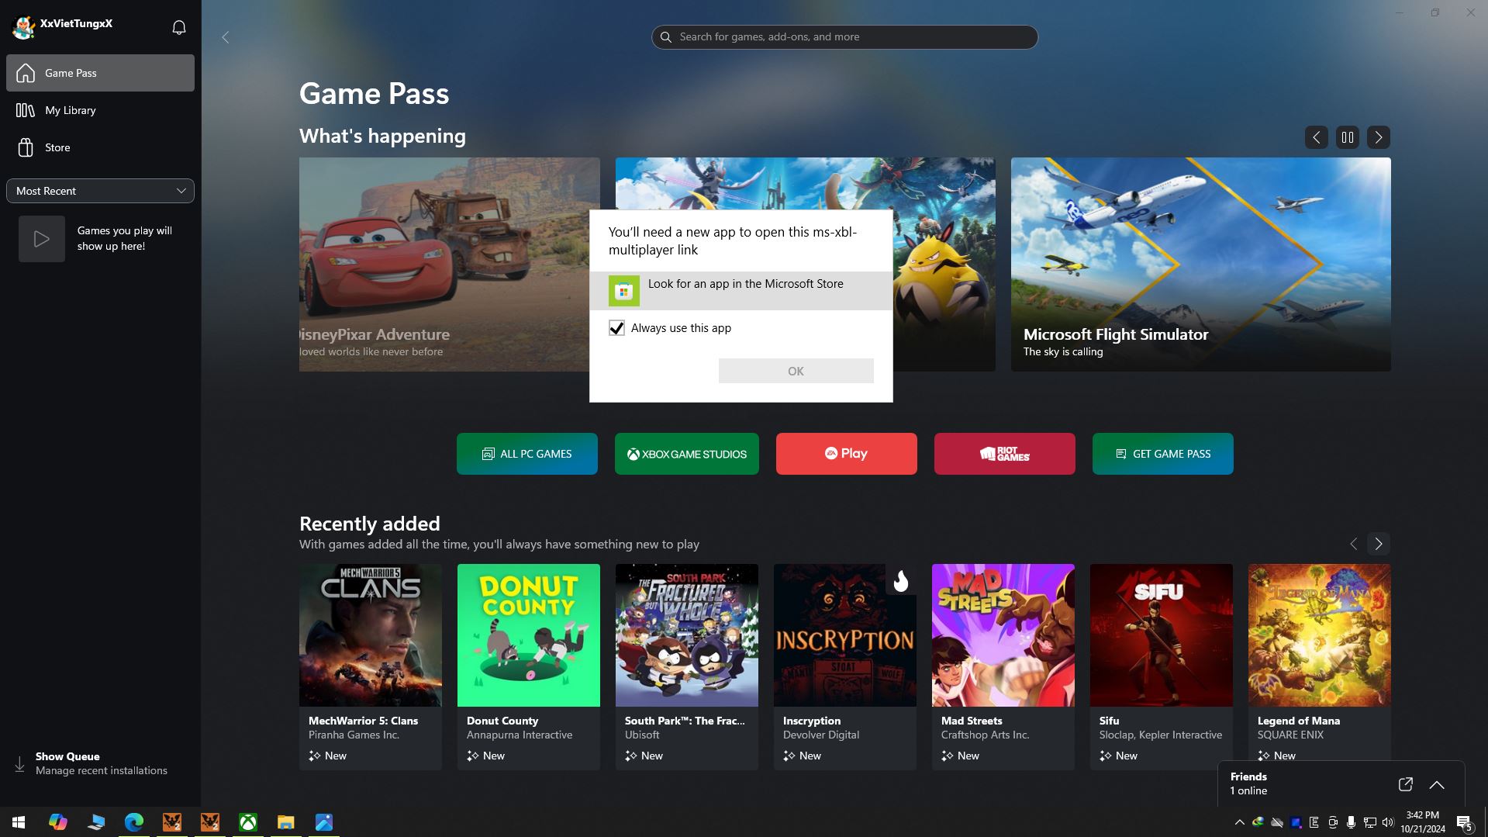The height and width of the screenshot is (837, 1488).
Task: Click the XxVietTungxX profile avatar
Action: point(23,27)
